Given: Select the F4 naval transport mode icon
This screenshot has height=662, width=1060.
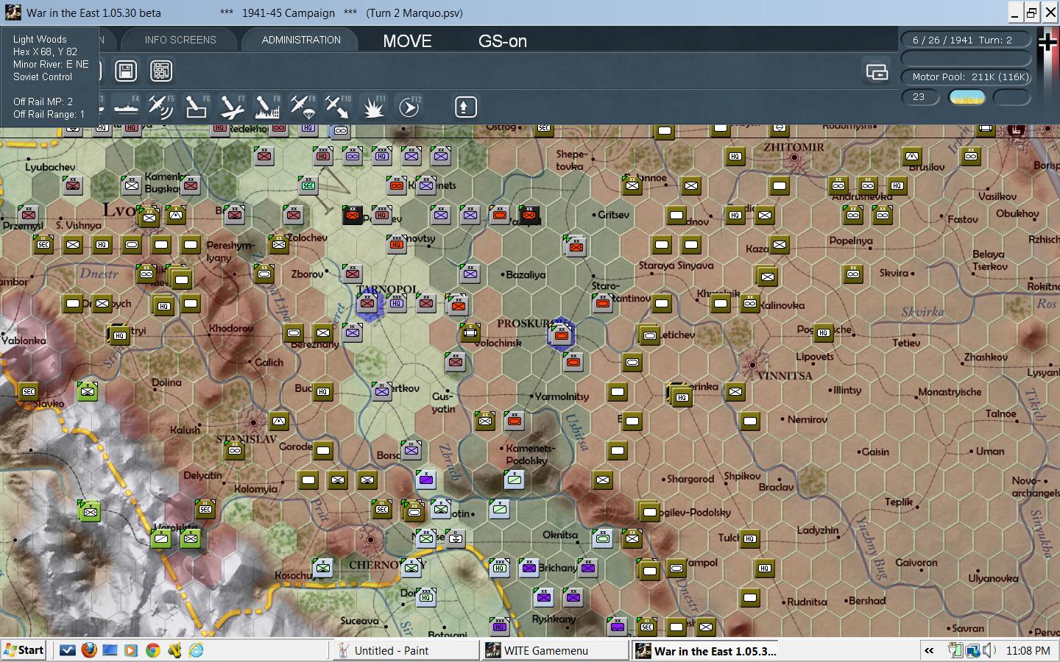Looking at the screenshot, I should coord(125,107).
